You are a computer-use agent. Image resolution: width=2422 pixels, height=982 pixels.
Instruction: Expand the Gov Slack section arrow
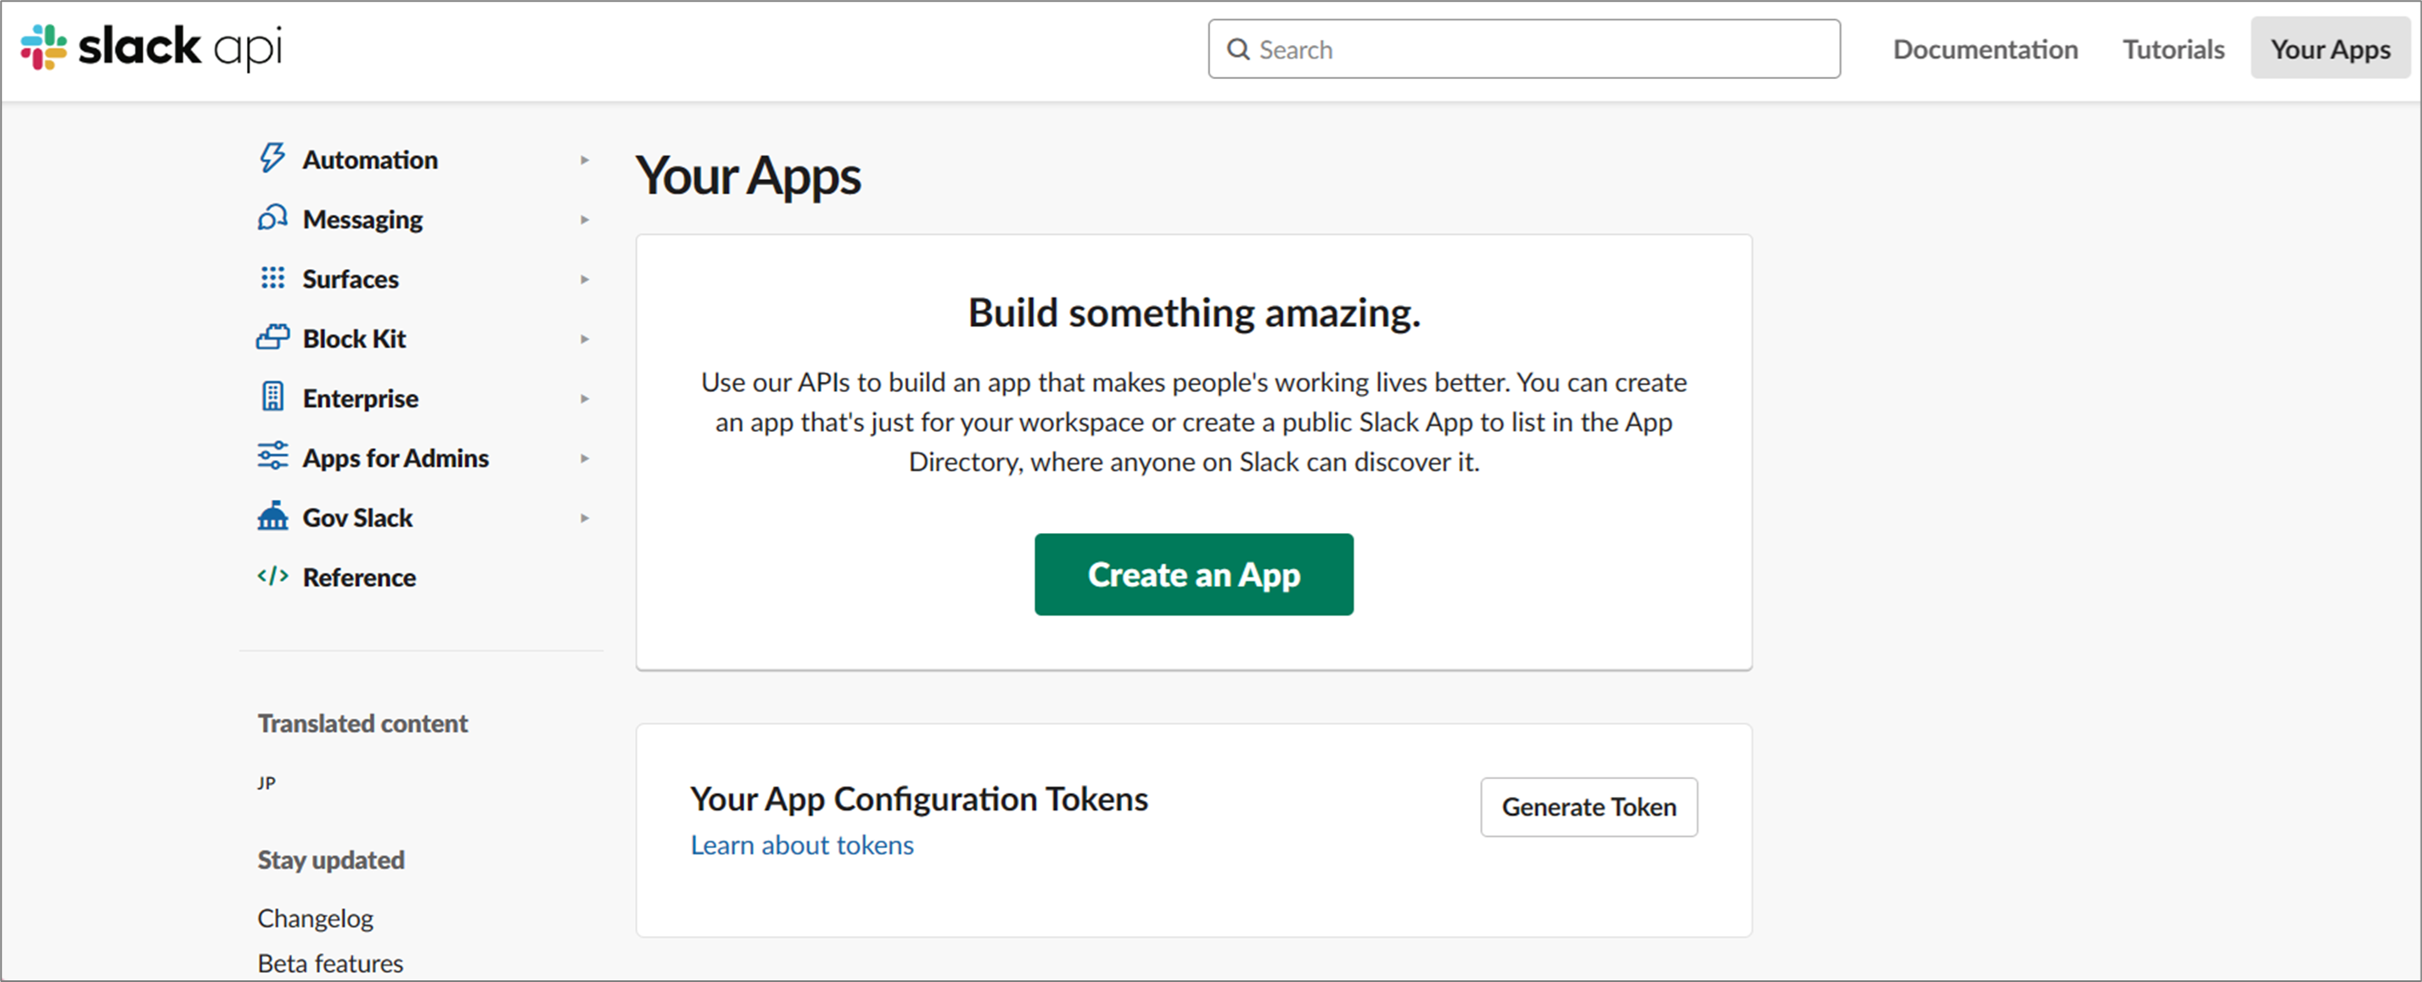584,519
